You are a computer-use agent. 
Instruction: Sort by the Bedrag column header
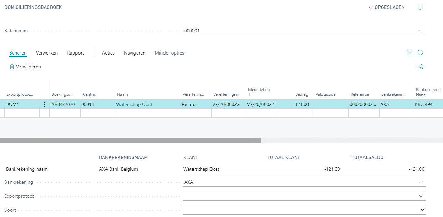[302, 94]
